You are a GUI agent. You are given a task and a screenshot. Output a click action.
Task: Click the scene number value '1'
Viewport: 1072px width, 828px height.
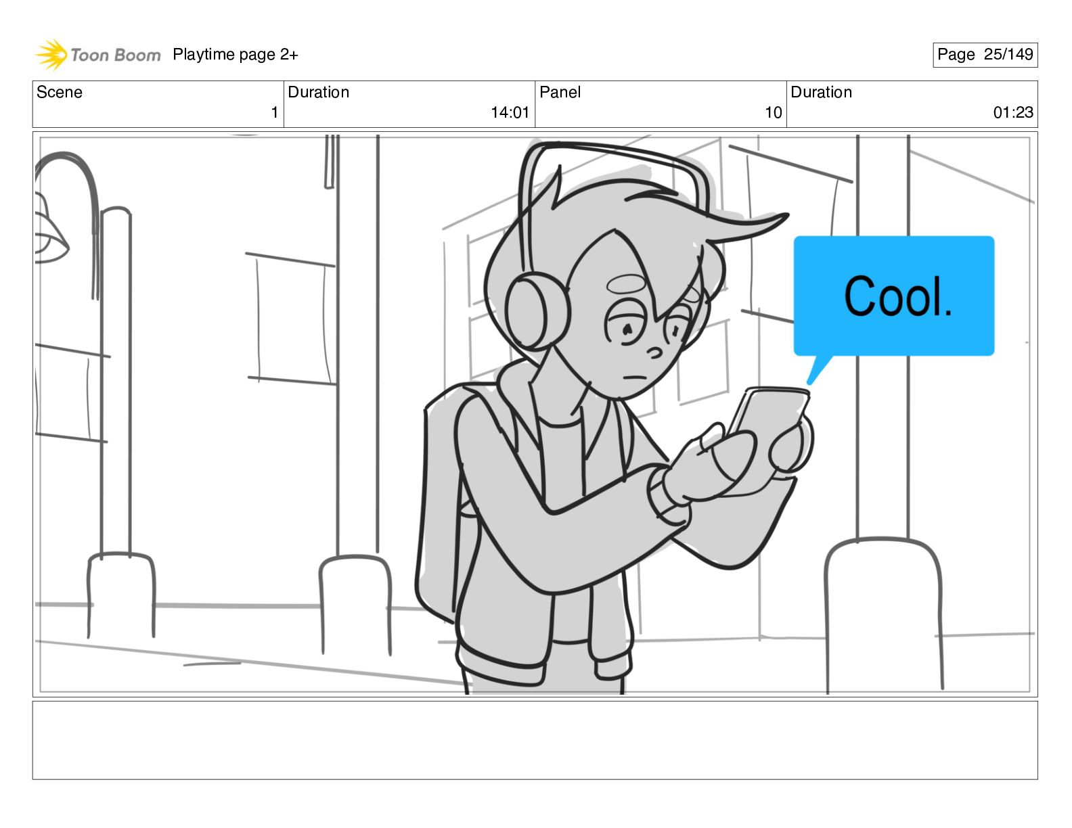[x=274, y=113]
